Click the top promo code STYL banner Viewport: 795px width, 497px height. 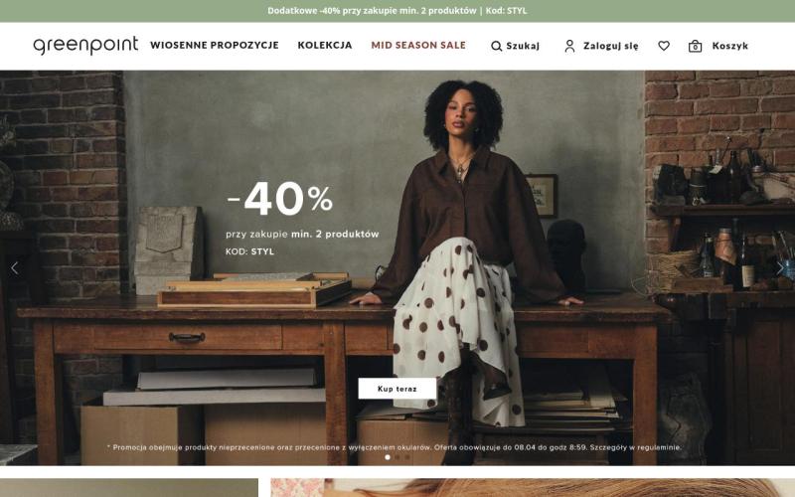click(397, 11)
